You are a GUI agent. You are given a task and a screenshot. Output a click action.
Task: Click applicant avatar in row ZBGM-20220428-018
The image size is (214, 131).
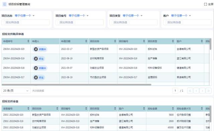36,68
